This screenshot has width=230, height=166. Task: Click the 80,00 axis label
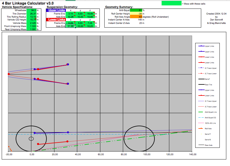pos(124,154)
